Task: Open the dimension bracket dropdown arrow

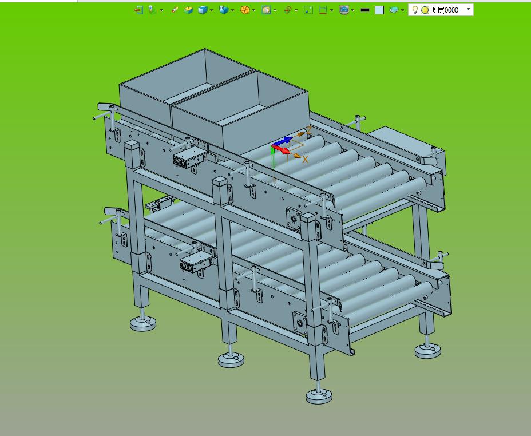Action: [331, 10]
